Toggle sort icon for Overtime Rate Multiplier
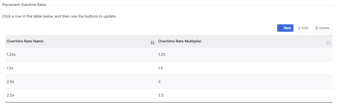Screen dimensions: 337x105 (328, 42)
